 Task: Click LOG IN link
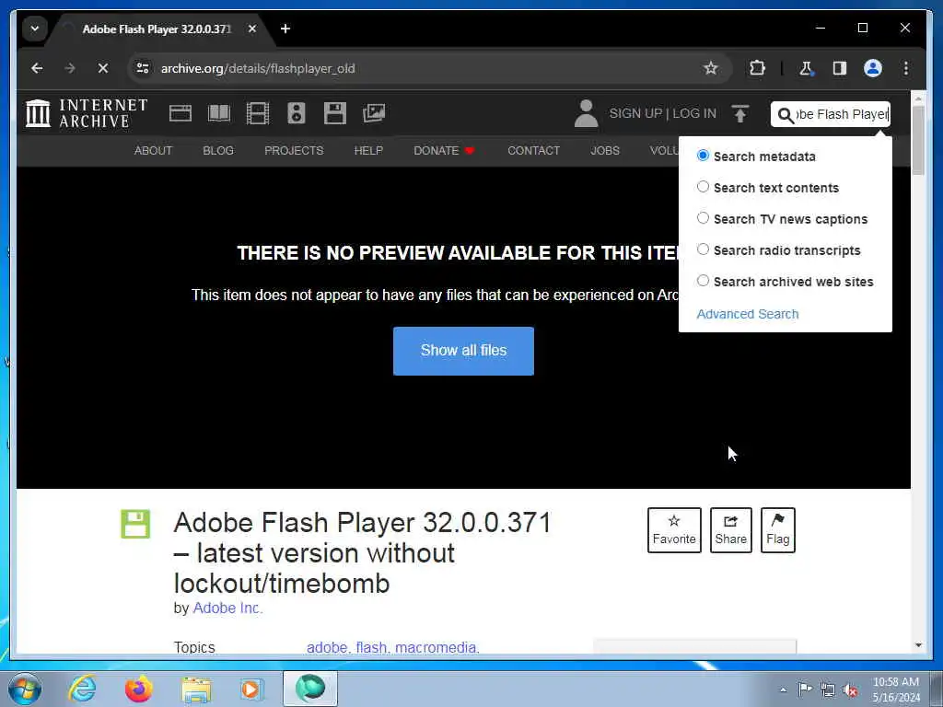click(694, 113)
